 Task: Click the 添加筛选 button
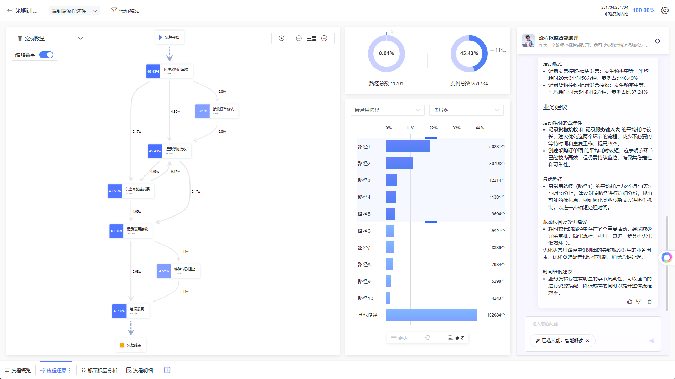pyautogui.click(x=125, y=11)
